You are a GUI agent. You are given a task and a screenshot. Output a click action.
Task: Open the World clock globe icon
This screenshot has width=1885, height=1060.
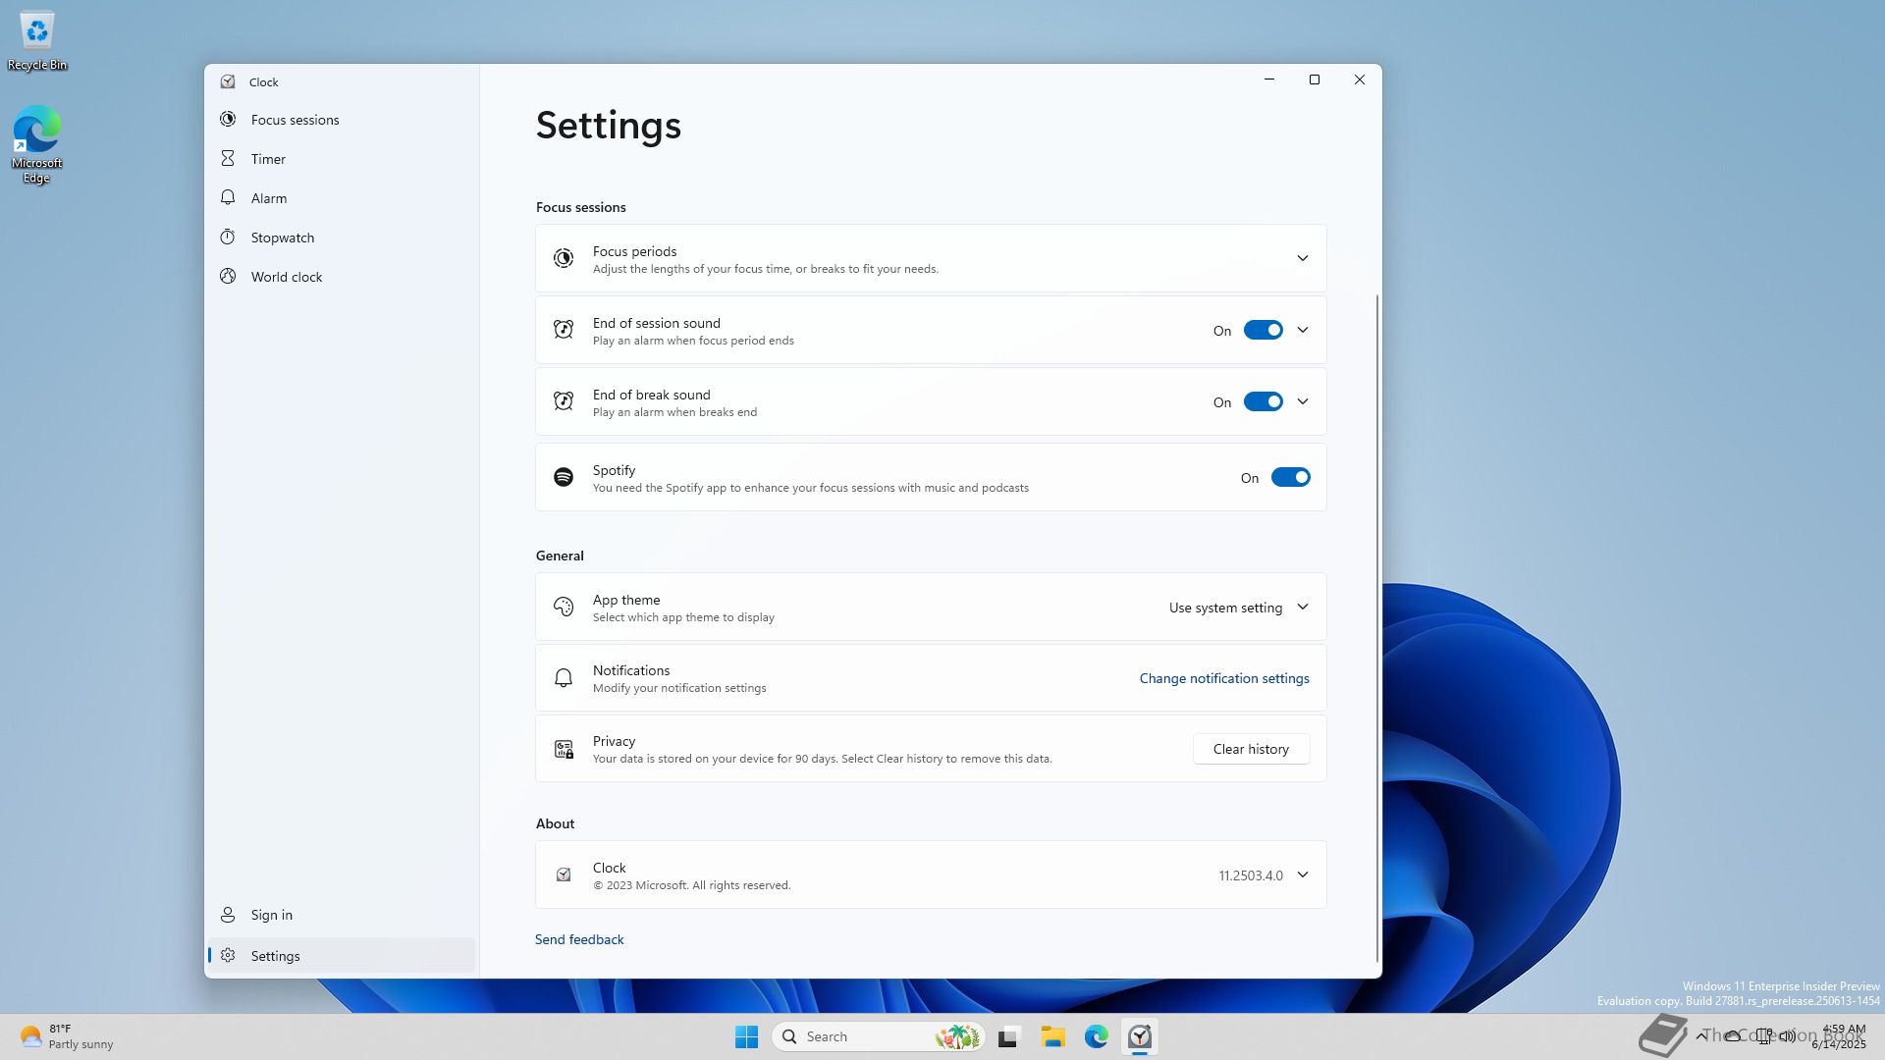pos(228,277)
